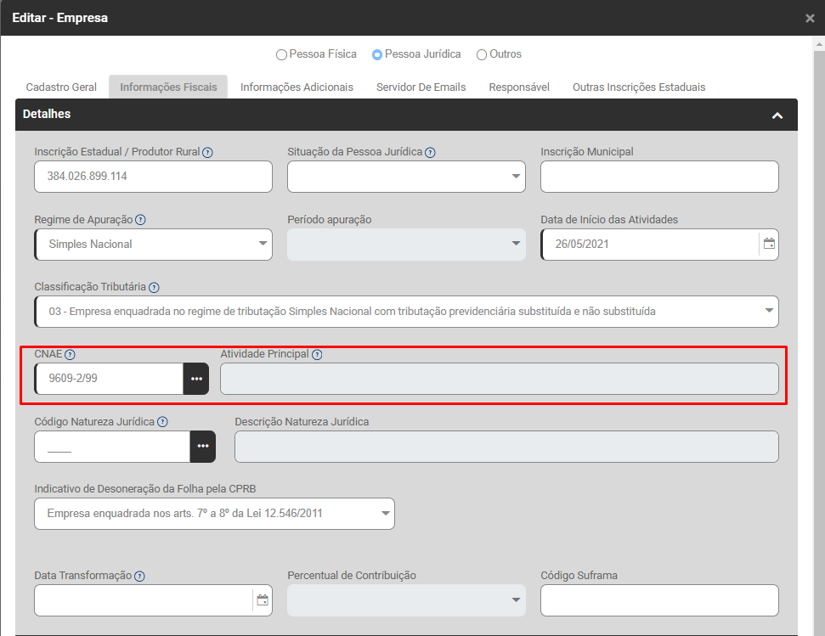Image resolution: width=825 pixels, height=636 pixels.
Task: View help tooltip for Classificação Tributária
Action: (154, 288)
